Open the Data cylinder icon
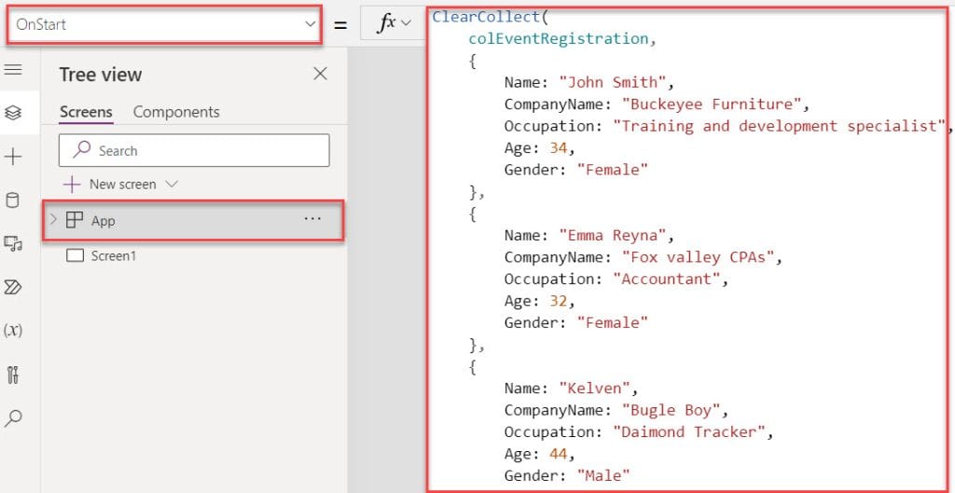The width and height of the screenshot is (955, 493). (x=12, y=200)
